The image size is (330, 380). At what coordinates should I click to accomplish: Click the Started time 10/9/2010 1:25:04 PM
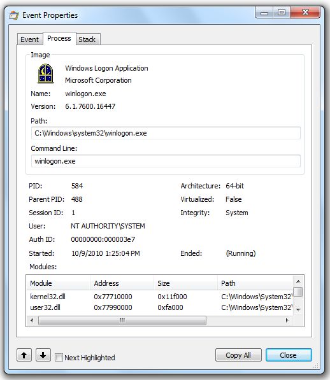[106, 253]
